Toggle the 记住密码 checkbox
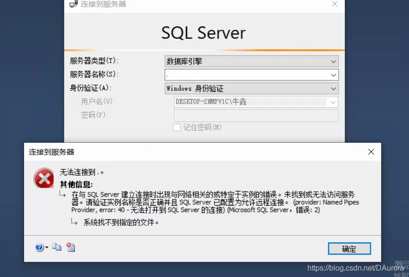409x277 pixels. 177,128
